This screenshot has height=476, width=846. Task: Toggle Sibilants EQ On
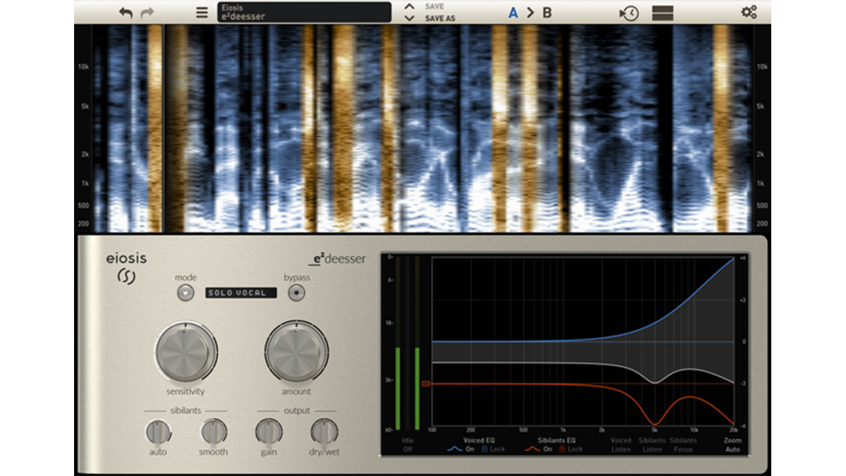click(x=538, y=449)
